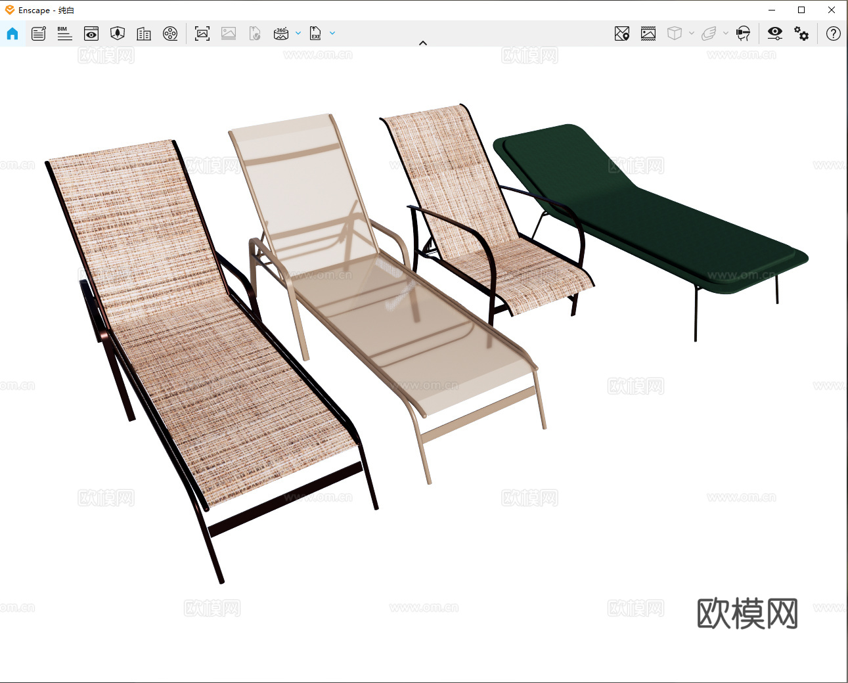Screen dimensions: 848x683
Task: Click the batch rendering image icon
Action: (229, 33)
